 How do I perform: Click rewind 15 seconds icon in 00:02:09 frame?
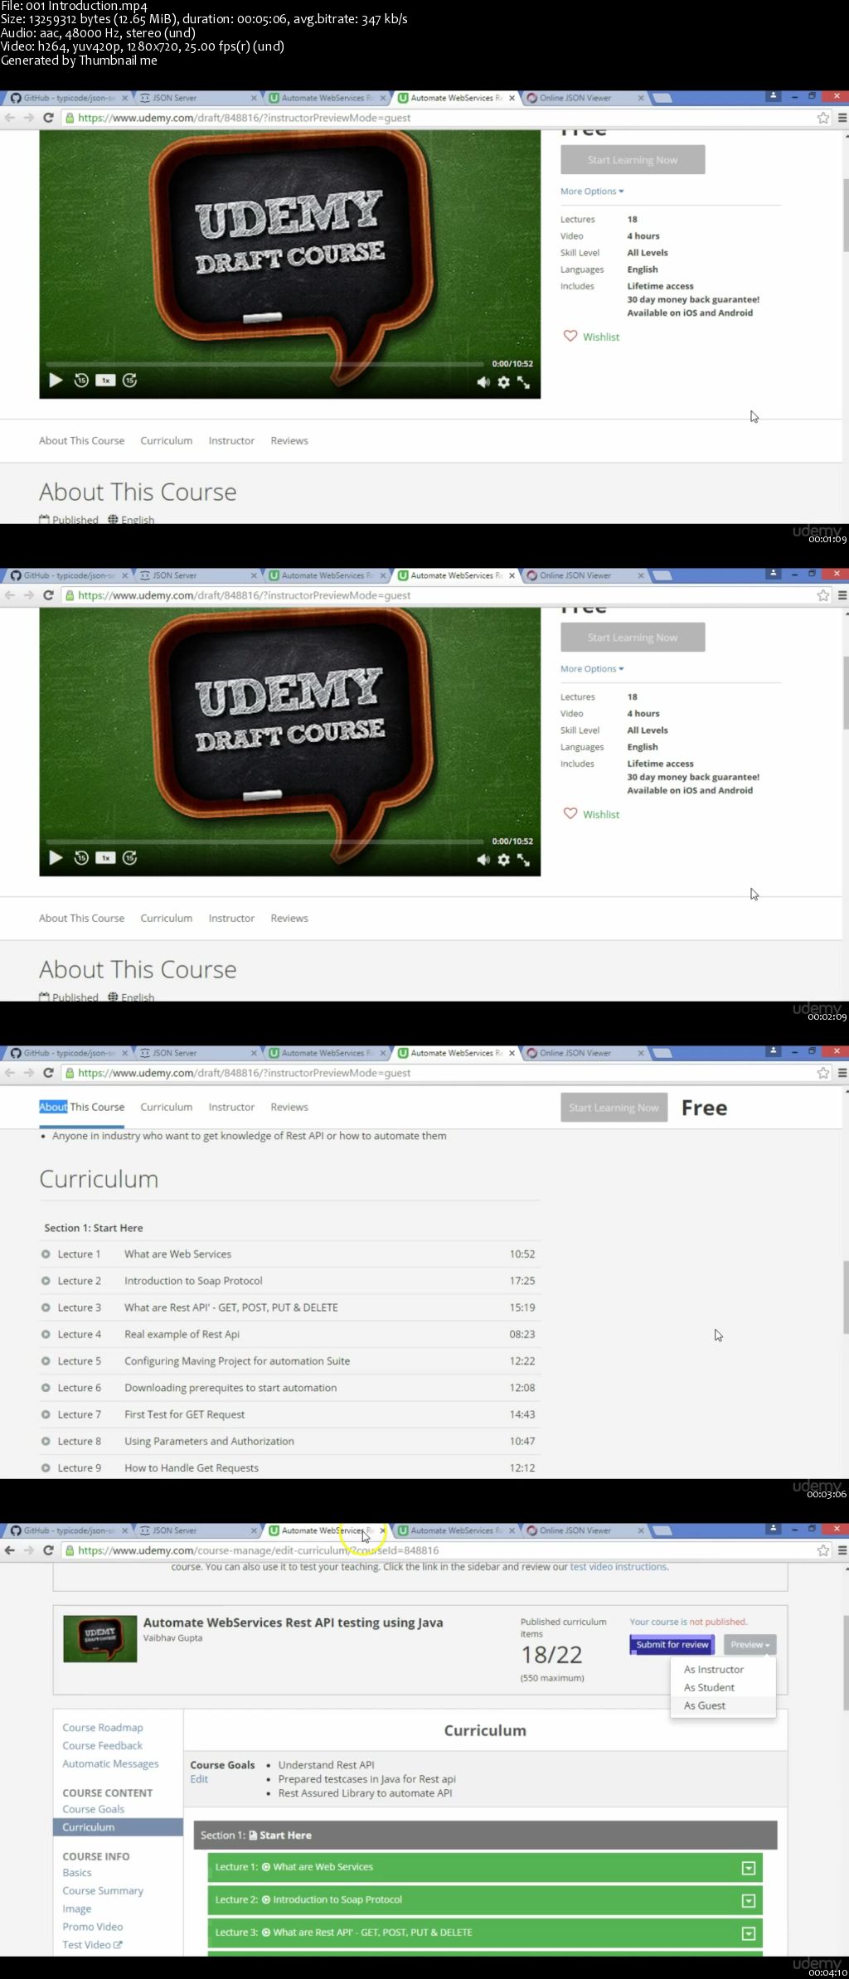tap(81, 857)
